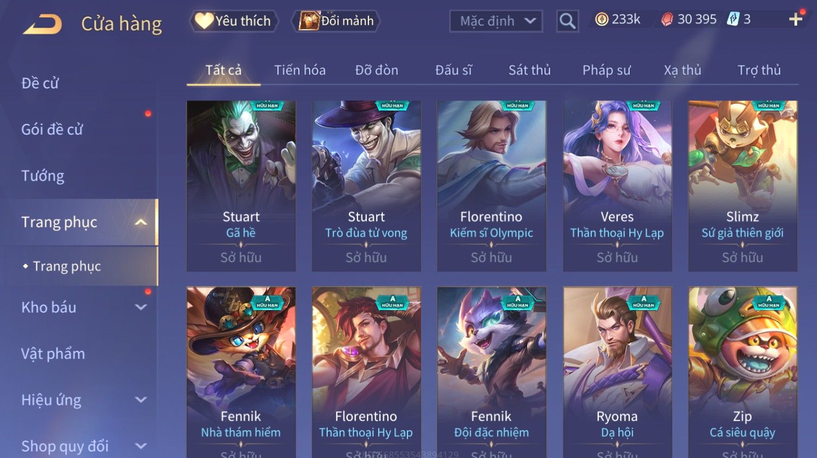Open Yêu thích heart favorites
The width and height of the screenshot is (817, 458).
233,21
